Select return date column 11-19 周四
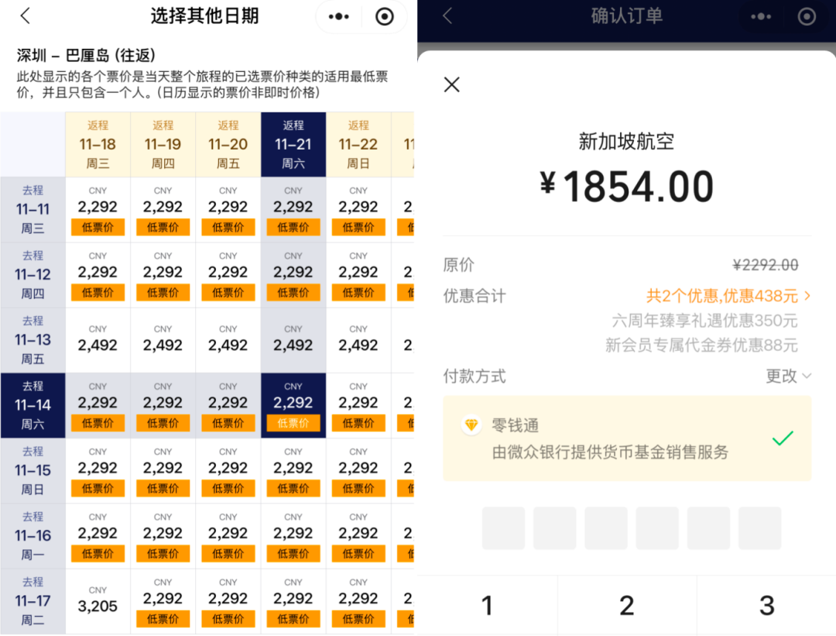Viewport: 836px width, 636px height. click(163, 145)
